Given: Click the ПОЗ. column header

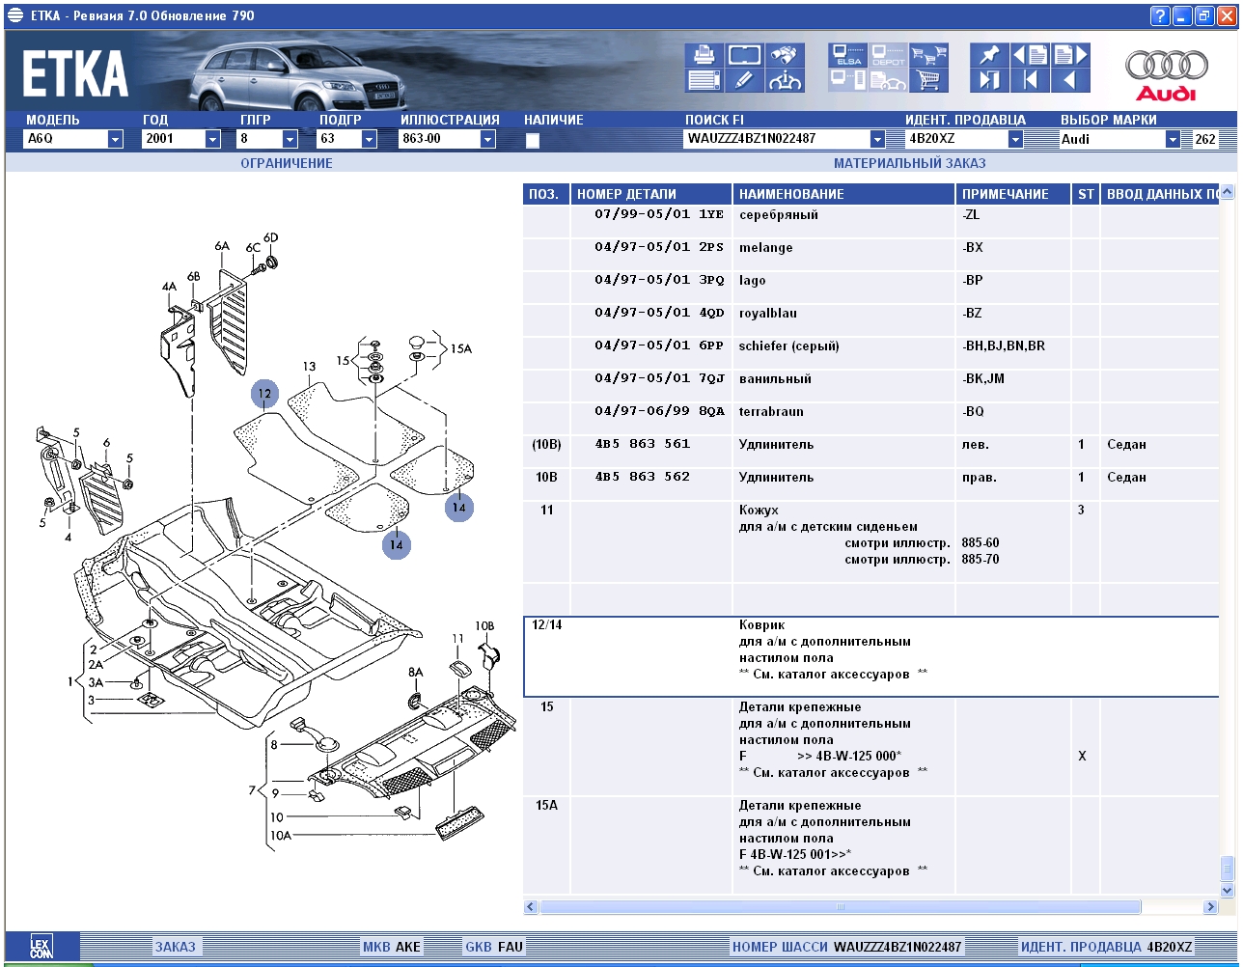Looking at the screenshot, I should [x=546, y=194].
